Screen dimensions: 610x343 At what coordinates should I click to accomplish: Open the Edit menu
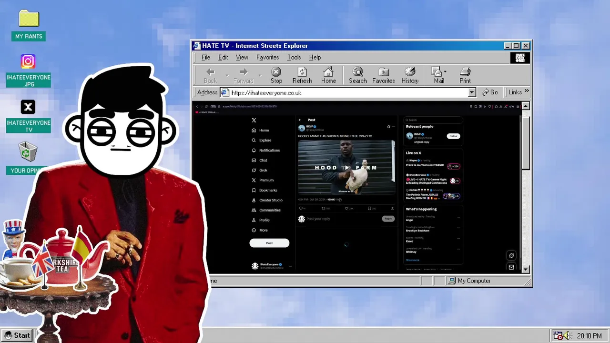point(223,57)
